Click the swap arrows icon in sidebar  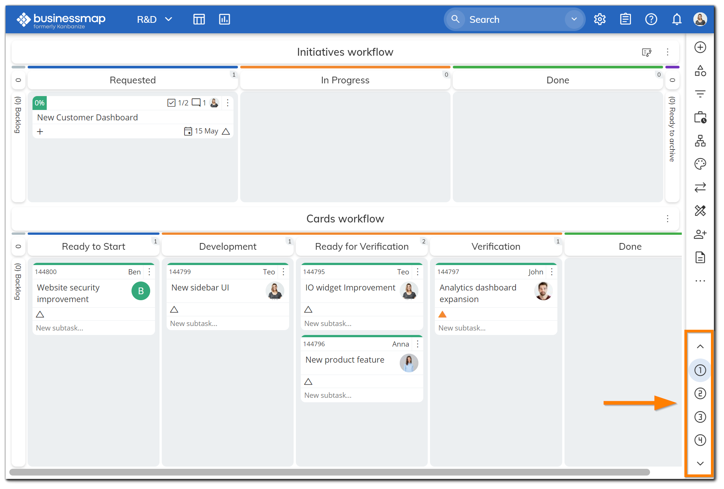(700, 187)
